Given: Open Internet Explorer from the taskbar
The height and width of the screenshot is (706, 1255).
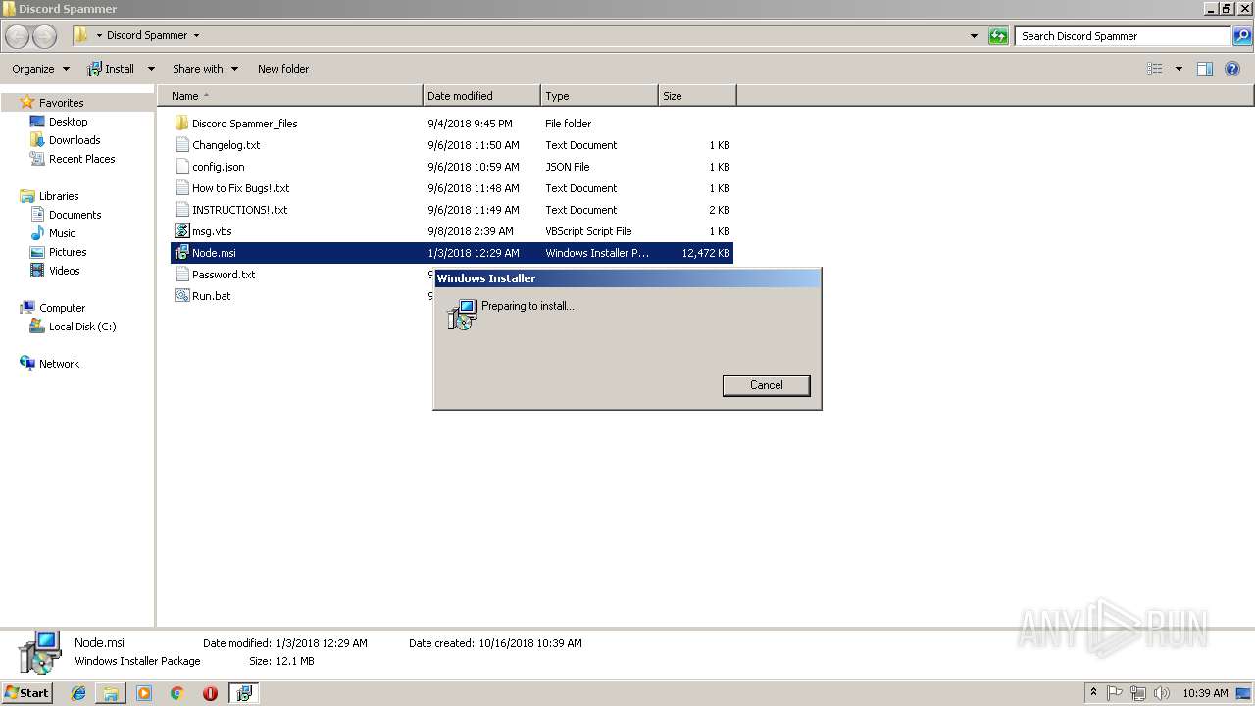Looking at the screenshot, I should click(78, 693).
